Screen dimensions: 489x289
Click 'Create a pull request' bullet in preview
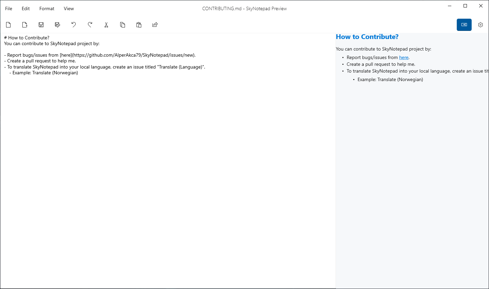[381, 64]
